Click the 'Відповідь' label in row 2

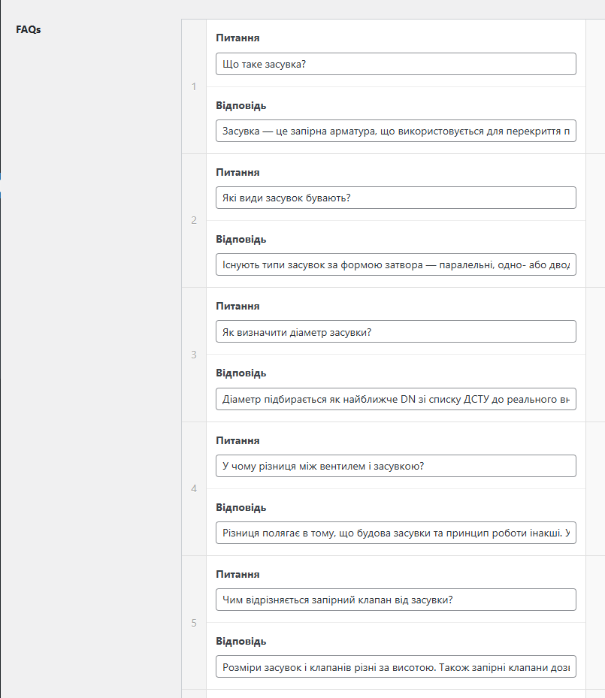tap(240, 239)
